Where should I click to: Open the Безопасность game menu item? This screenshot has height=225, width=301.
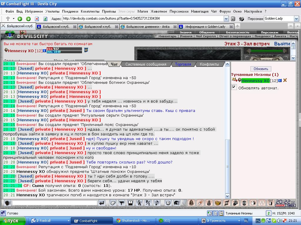pos(238,32)
